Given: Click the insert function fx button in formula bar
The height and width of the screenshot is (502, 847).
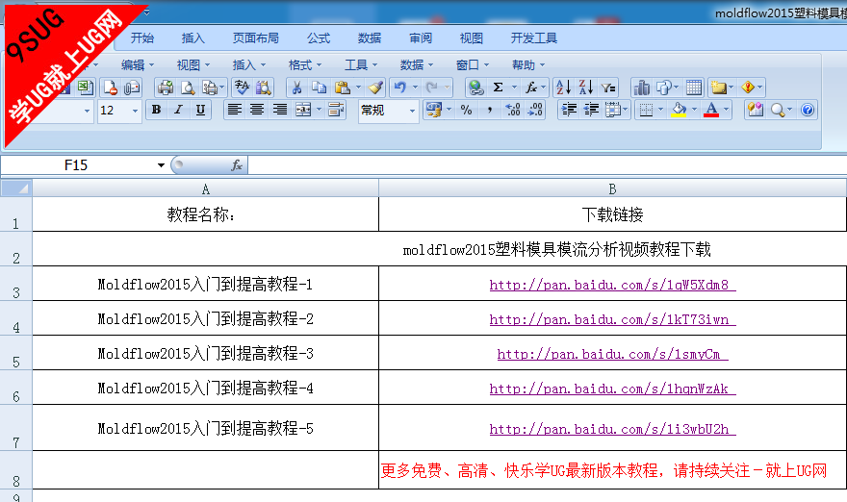Looking at the screenshot, I should [237, 165].
